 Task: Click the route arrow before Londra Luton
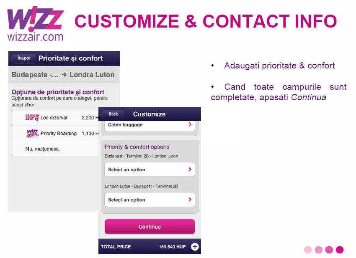click(64, 75)
